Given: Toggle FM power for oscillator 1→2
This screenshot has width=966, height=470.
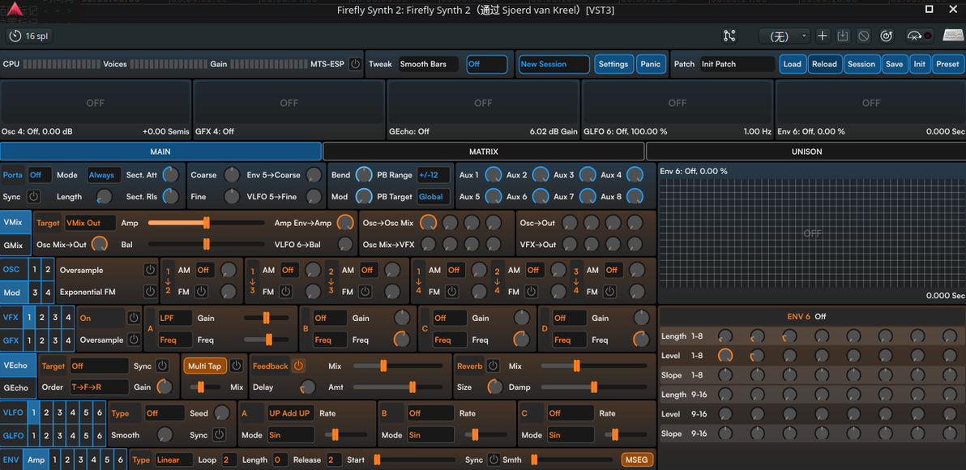Looking at the screenshot, I should point(202,292).
